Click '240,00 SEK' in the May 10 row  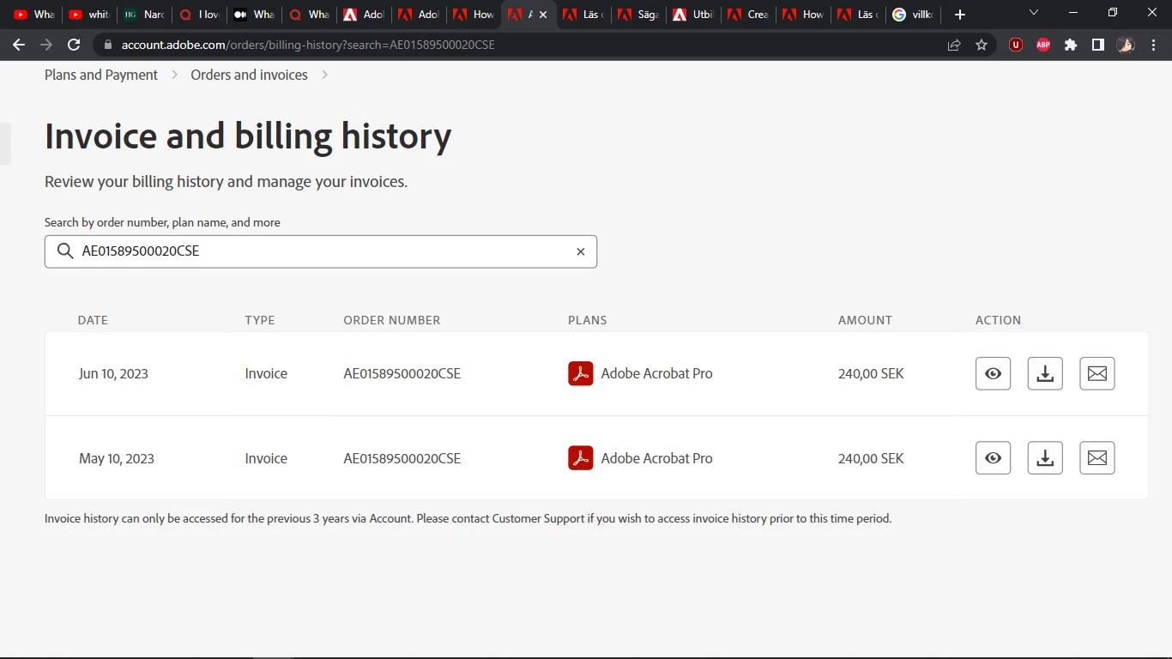(x=871, y=458)
